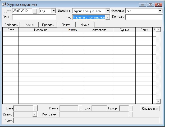The height and width of the screenshot is (130, 173).
Task: Open the Файл menu button
Action: tap(85, 25)
